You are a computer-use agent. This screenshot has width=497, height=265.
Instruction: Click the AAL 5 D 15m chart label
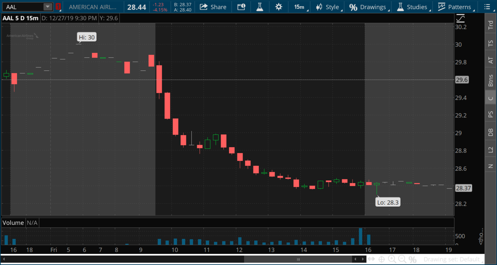coord(20,18)
